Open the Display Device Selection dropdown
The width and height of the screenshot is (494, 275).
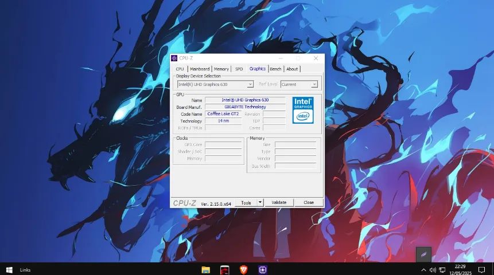[215, 84]
